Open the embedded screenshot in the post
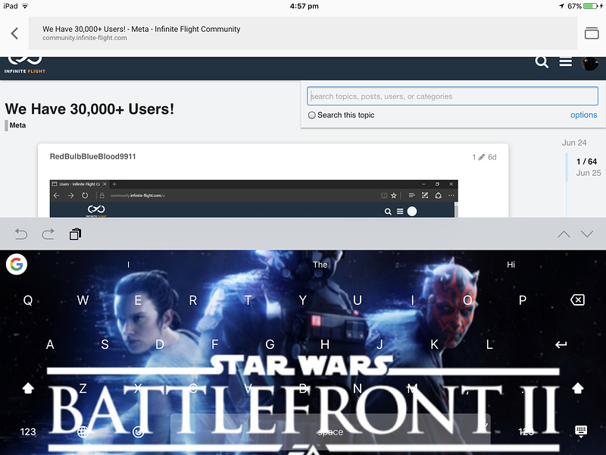Screen dimensions: 606x455 [254, 199]
